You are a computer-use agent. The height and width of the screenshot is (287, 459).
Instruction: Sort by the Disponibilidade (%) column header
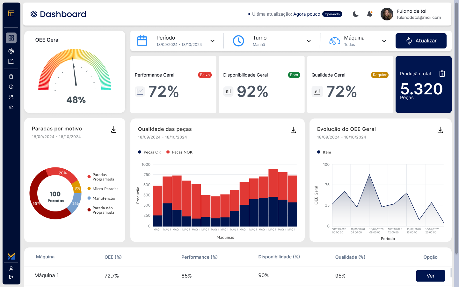click(x=279, y=257)
